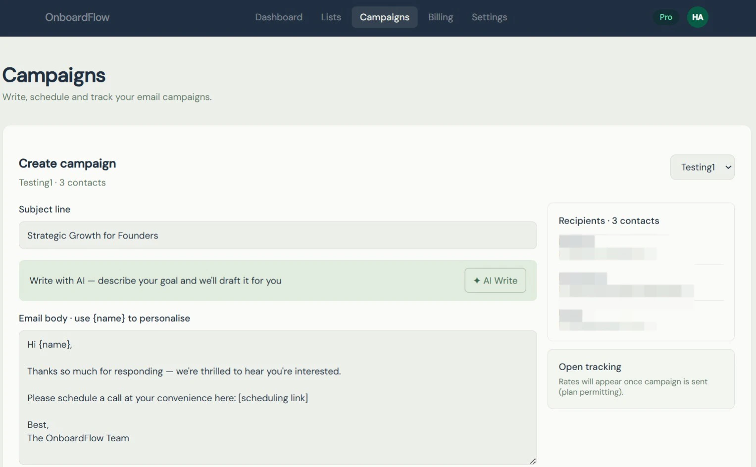Screen dimensions: 756x467
Task: Click the AI Write button
Action: click(495, 280)
